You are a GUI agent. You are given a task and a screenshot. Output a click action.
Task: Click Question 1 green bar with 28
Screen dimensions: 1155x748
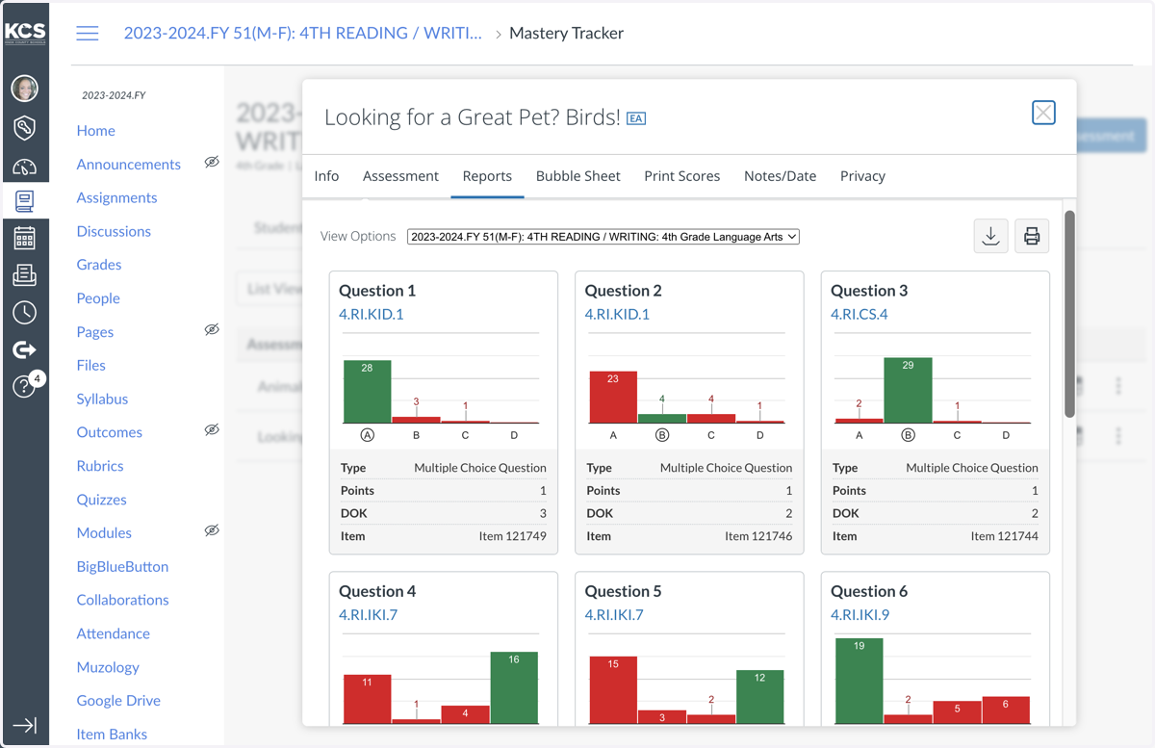(x=368, y=392)
